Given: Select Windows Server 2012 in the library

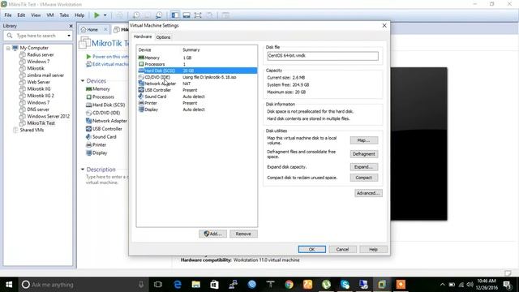Looking at the screenshot, I should click(49, 116).
